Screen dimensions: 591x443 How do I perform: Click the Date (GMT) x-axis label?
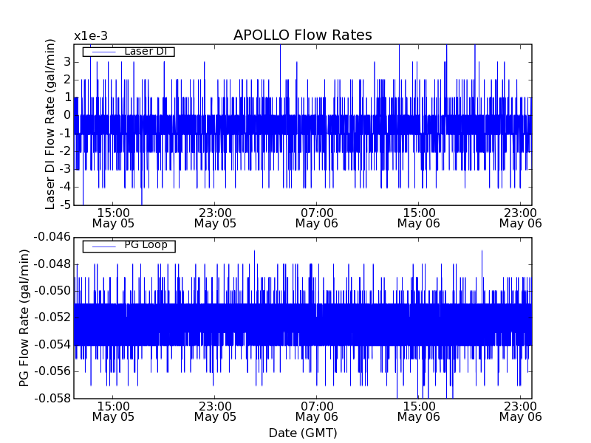[x=302, y=433]
